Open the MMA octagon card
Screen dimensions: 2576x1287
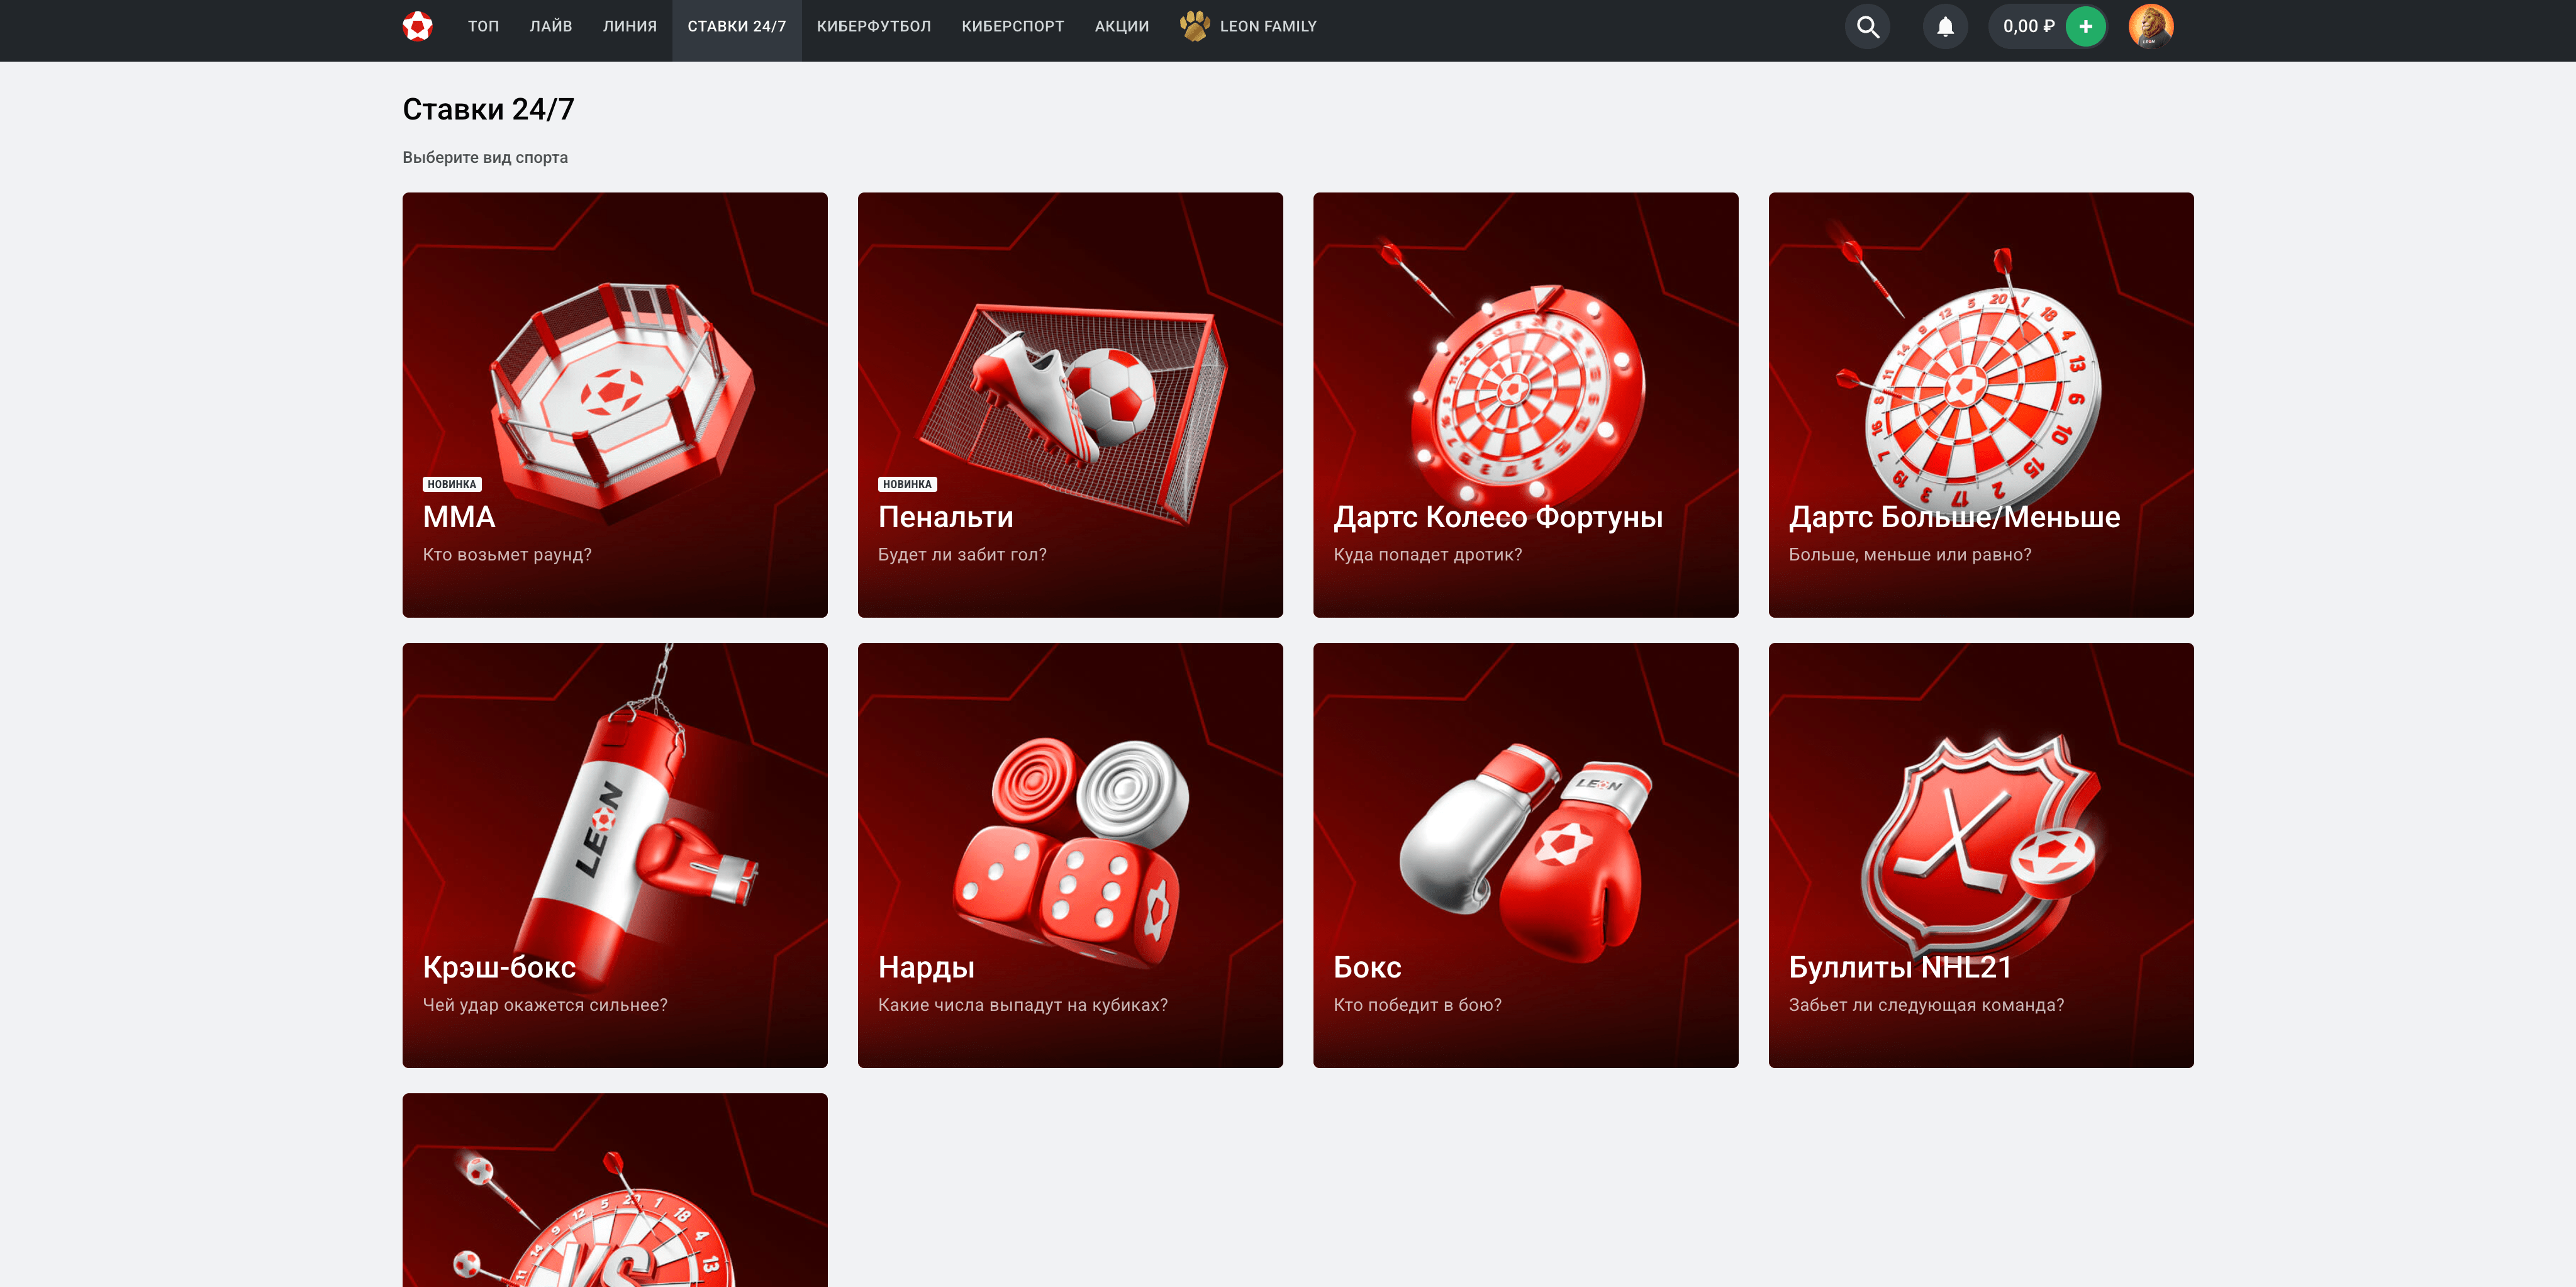point(614,405)
